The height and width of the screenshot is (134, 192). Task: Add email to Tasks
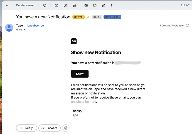pos(74,5)
